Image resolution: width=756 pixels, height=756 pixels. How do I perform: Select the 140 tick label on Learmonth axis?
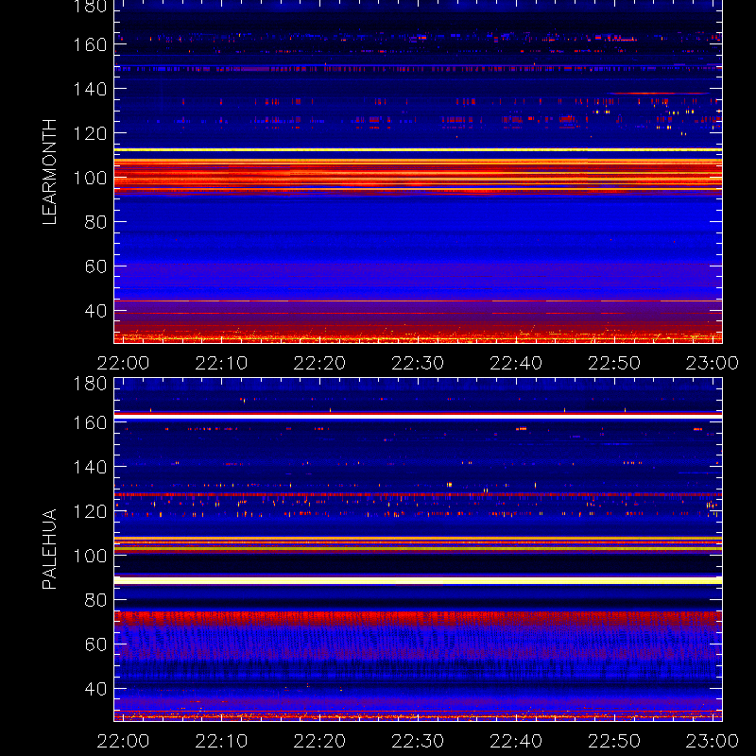tap(90, 89)
